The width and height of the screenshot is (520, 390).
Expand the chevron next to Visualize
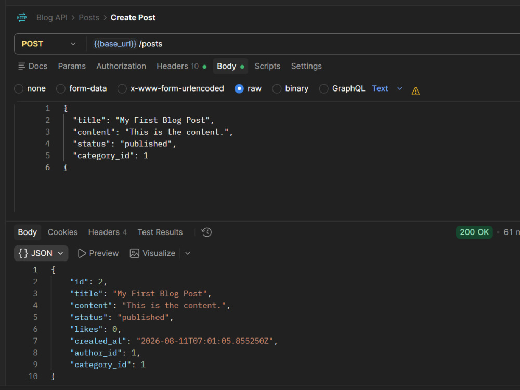[x=188, y=253]
